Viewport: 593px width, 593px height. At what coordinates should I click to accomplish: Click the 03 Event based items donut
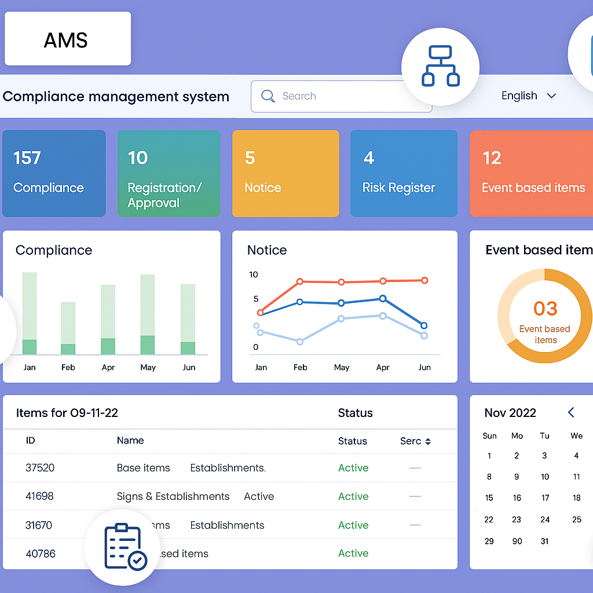pos(545,316)
